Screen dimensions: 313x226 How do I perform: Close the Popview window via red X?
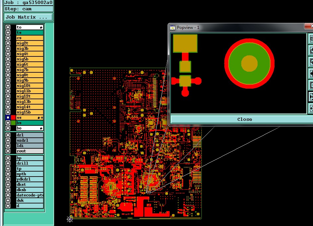point(309,26)
